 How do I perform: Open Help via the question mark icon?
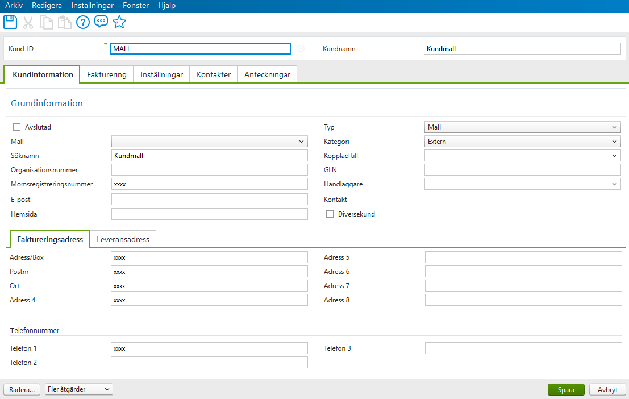coord(83,22)
